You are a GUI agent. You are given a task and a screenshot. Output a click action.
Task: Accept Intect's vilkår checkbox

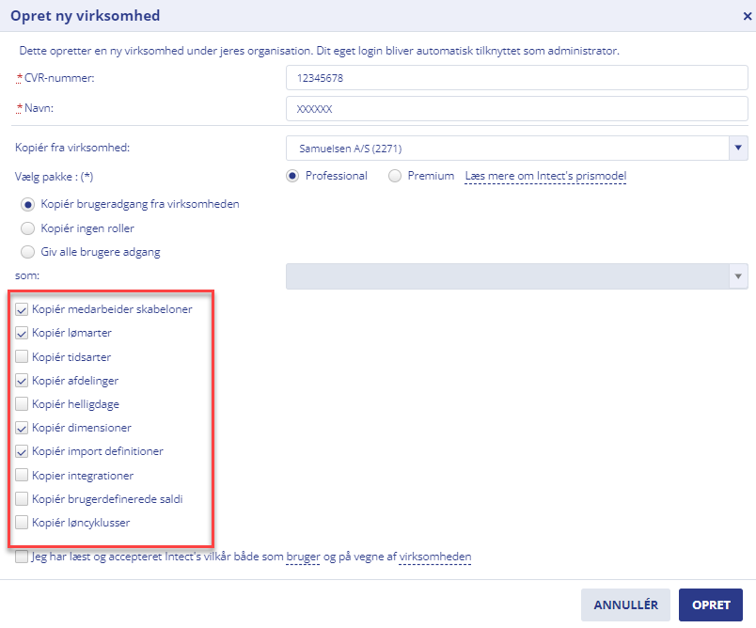(22, 557)
